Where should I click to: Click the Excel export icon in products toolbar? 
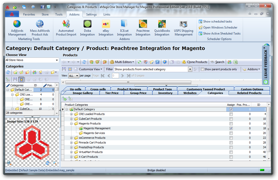point(235,62)
